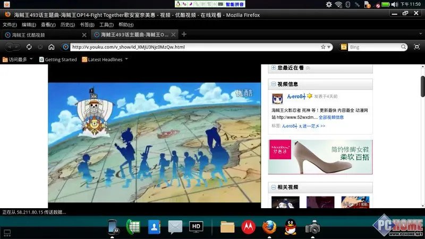Click the Firefox reload page button
Image resolution: width=425 pixels, height=239 pixels.
pos(29,47)
